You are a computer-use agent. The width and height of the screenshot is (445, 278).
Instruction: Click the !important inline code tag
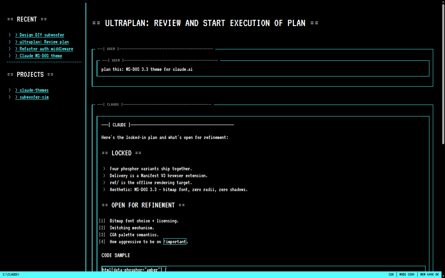(175, 242)
